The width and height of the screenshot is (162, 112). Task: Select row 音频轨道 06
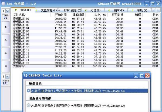click(86, 35)
